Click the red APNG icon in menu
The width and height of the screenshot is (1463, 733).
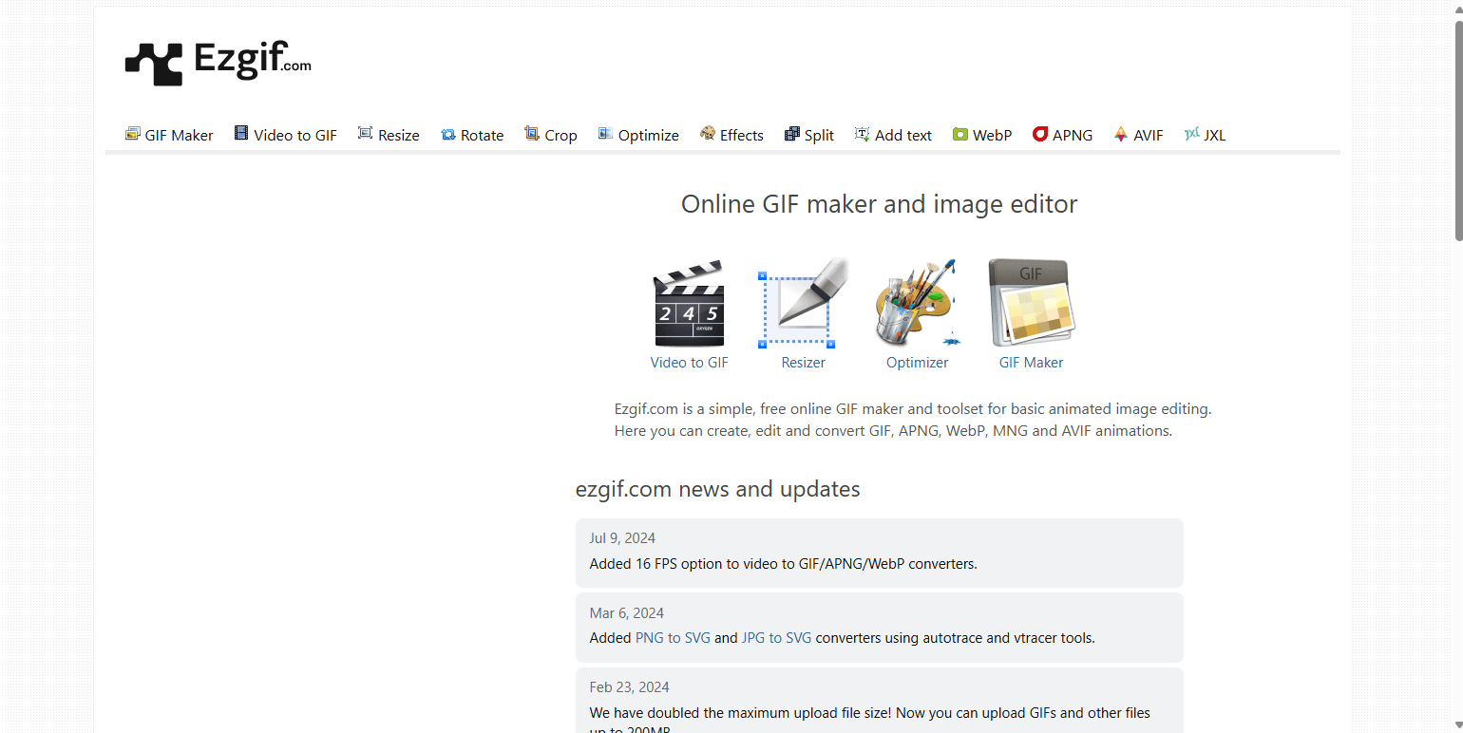click(x=1040, y=134)
